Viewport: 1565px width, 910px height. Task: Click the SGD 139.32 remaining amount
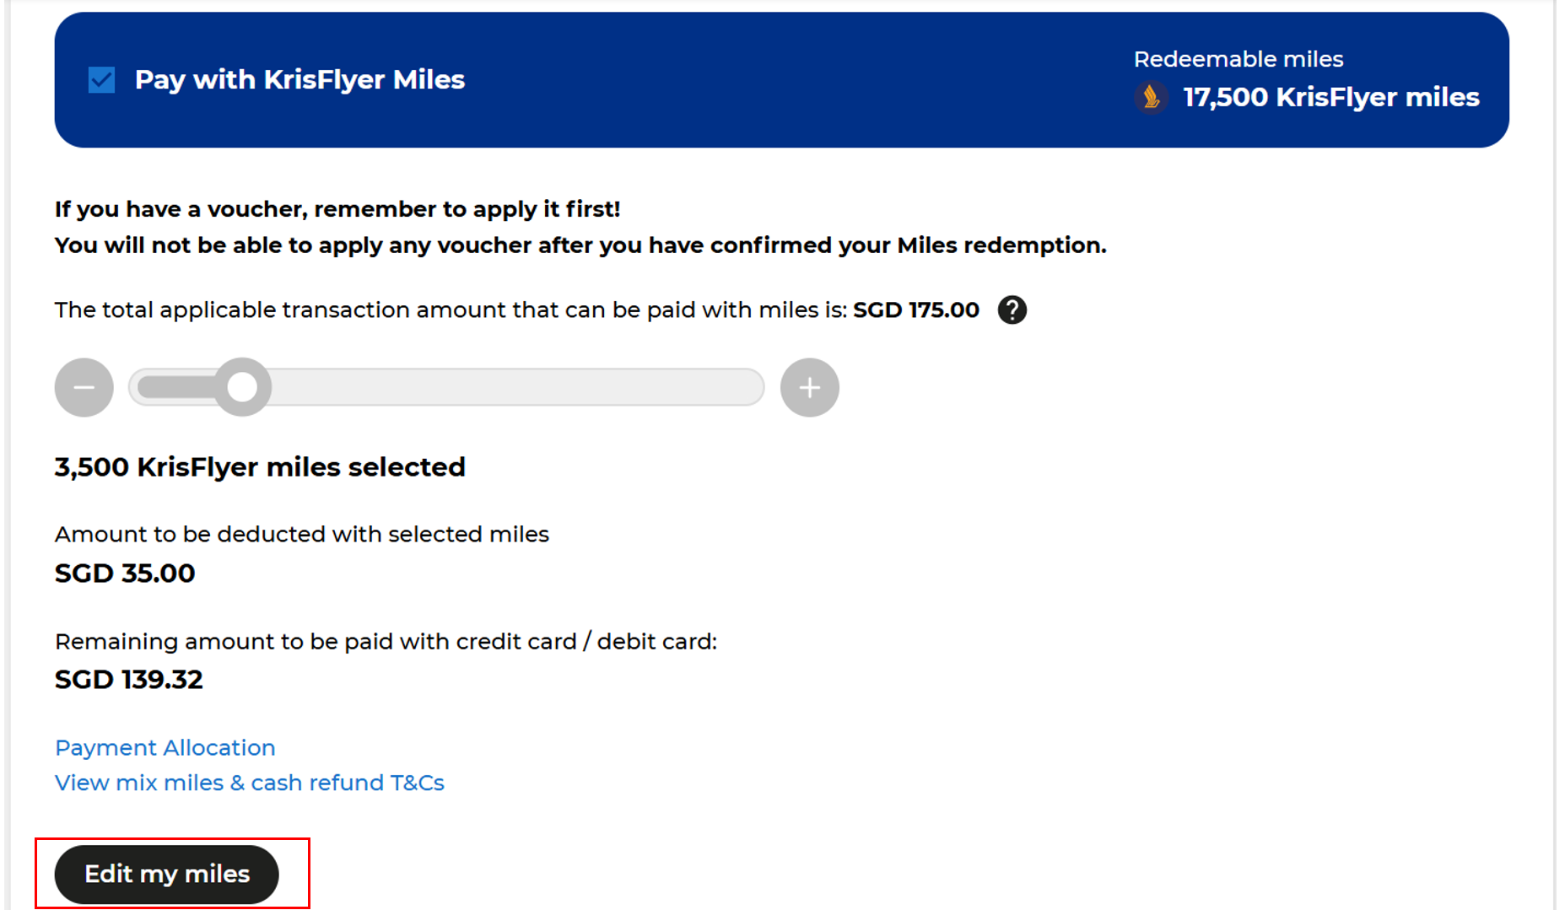tap(129, 680)
